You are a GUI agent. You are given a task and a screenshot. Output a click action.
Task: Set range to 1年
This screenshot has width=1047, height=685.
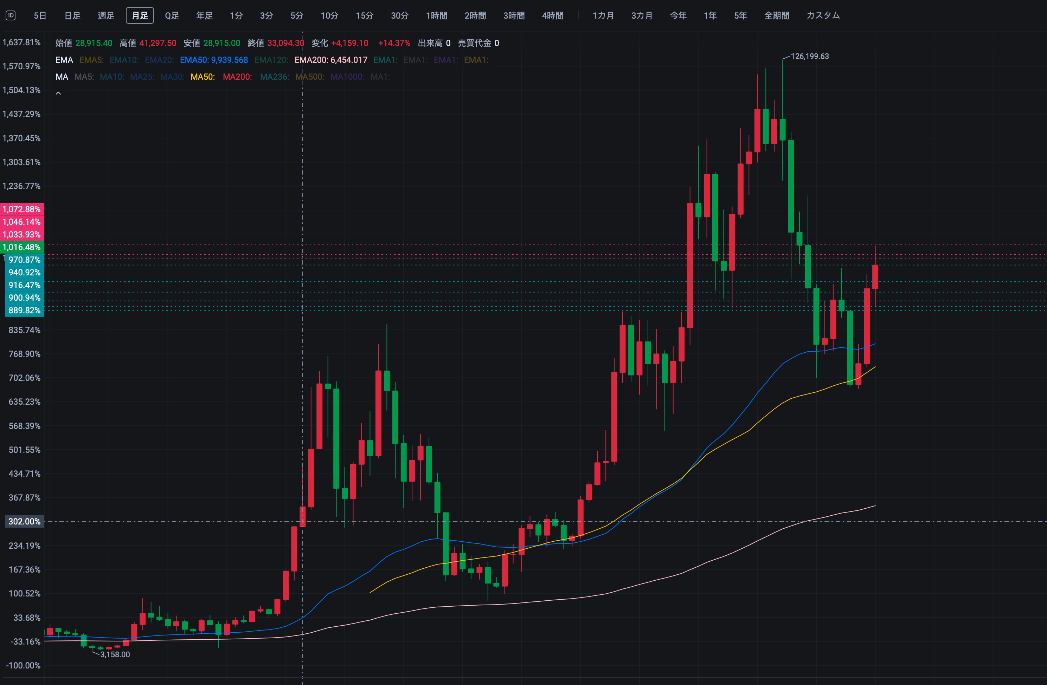pos(711,15)
